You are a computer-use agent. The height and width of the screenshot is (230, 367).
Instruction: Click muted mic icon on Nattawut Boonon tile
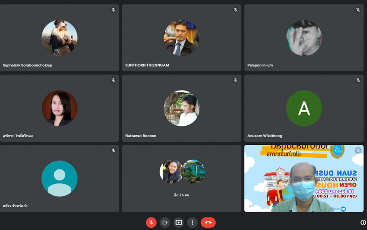pos(235,80)
